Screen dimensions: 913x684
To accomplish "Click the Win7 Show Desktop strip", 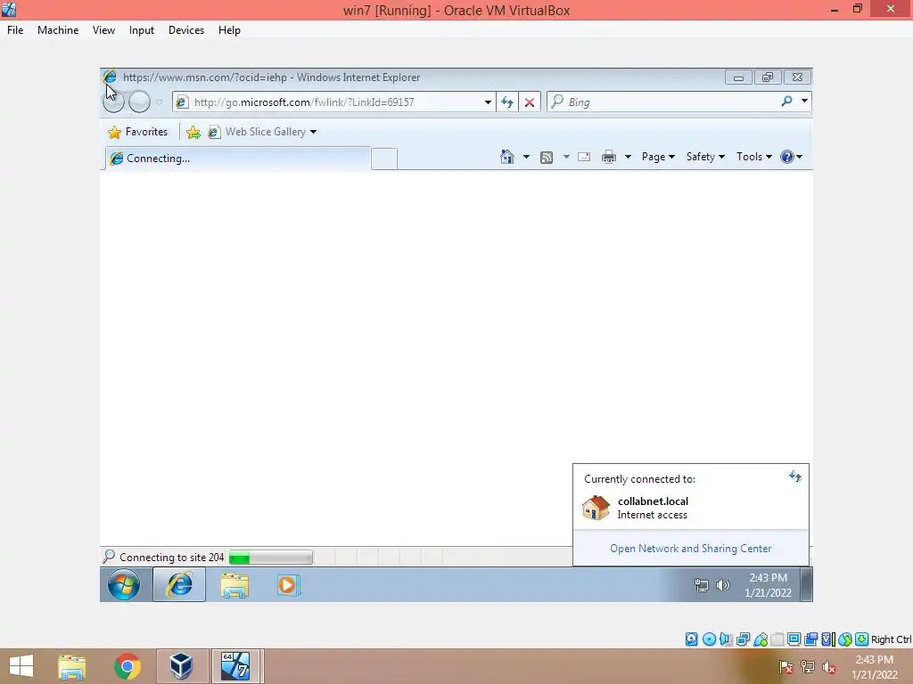I will 806,584.
